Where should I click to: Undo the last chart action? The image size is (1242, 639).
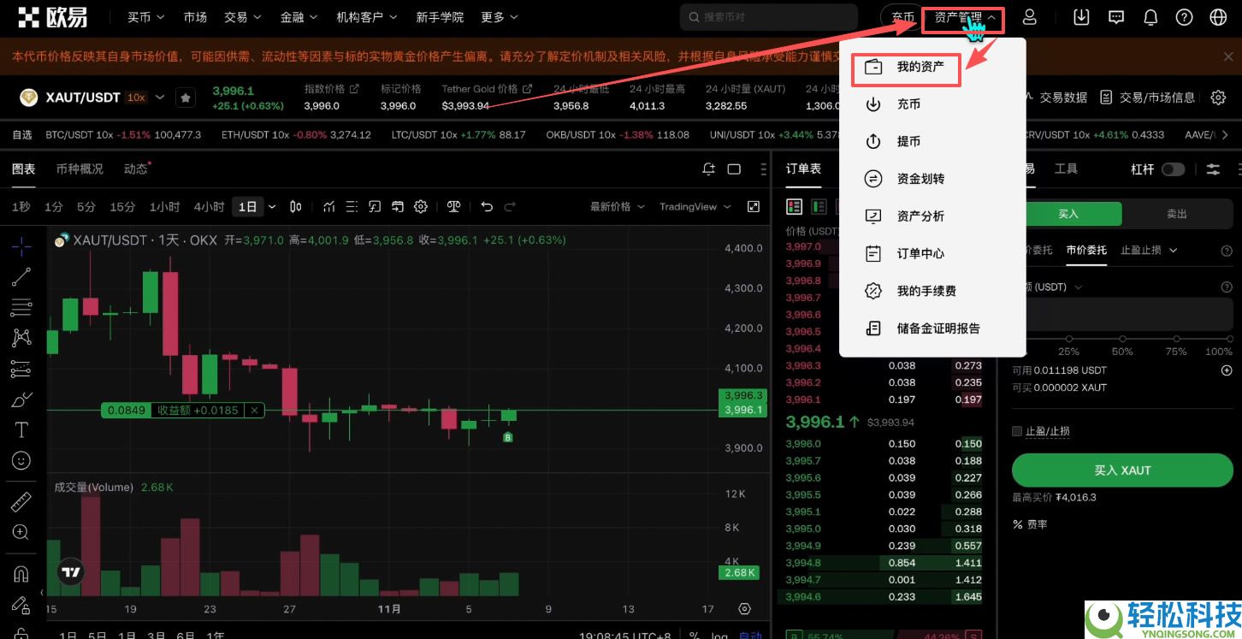point(486,206)
